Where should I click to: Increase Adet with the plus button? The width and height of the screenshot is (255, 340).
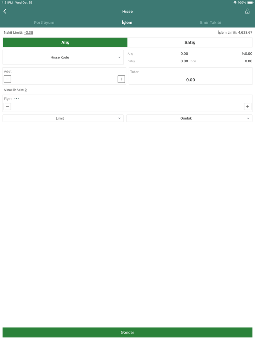(x=121, y=79)
